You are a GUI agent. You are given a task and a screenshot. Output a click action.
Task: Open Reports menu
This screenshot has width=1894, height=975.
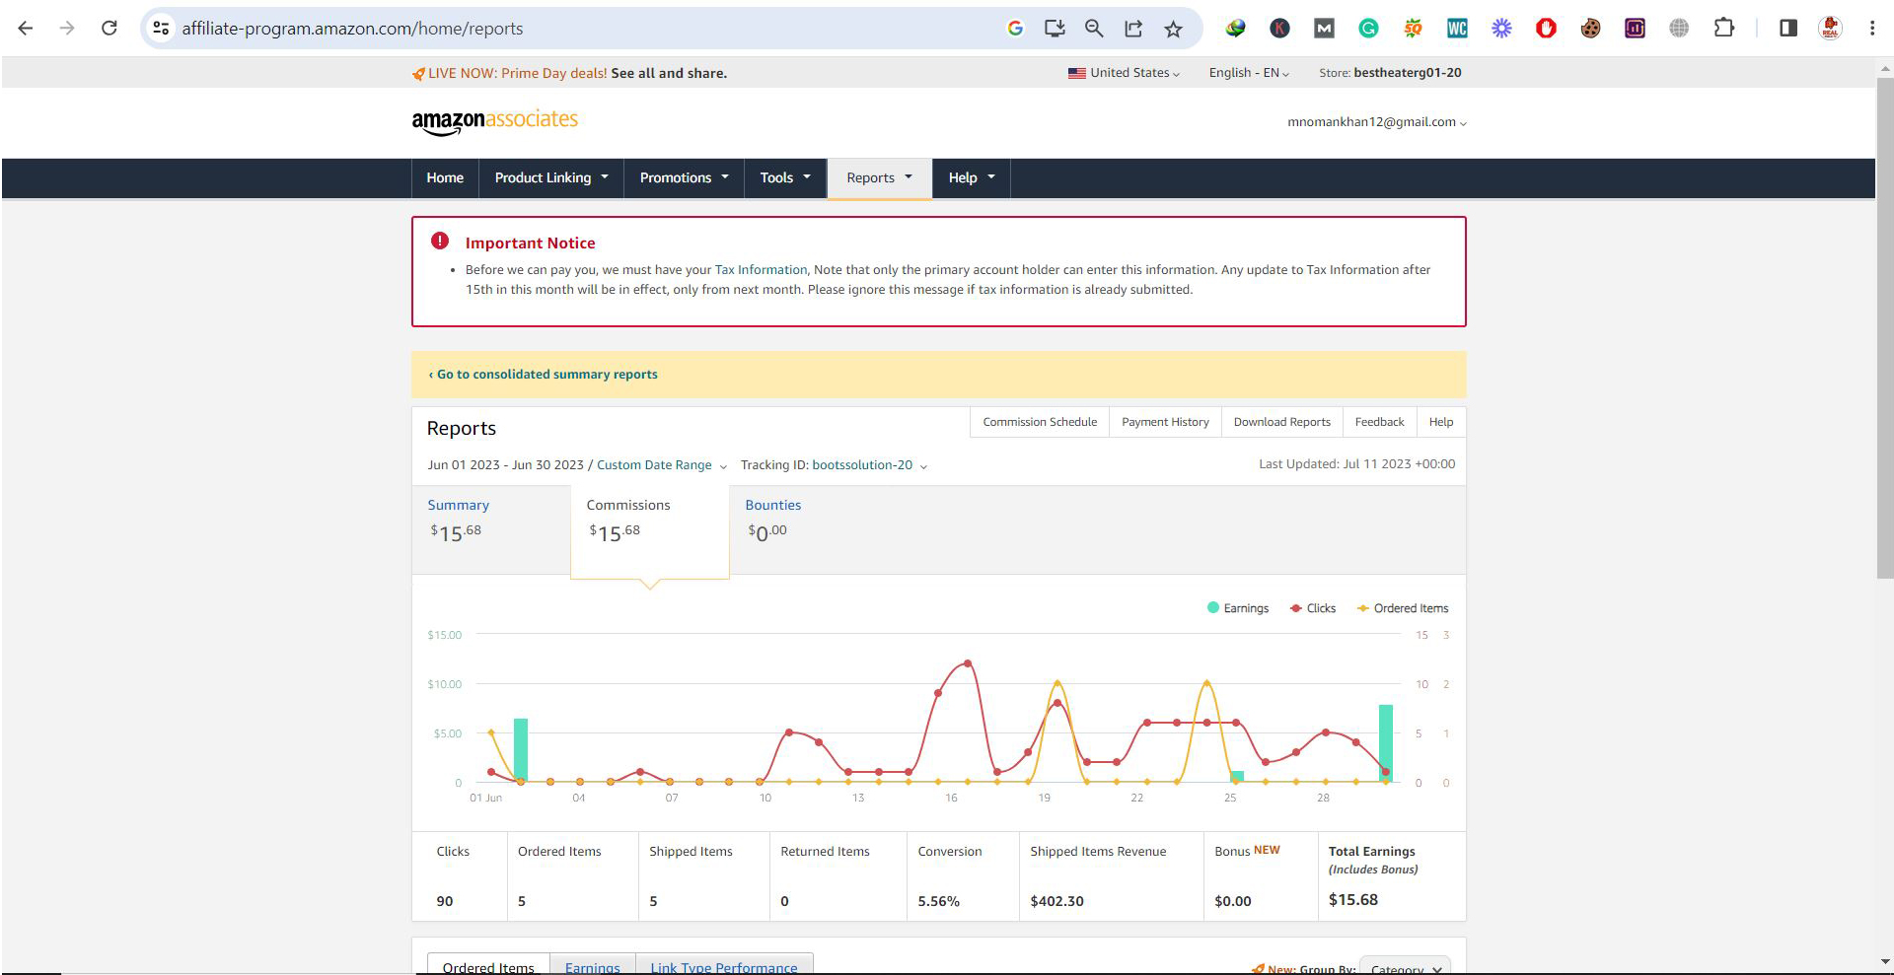pyautogui.click(x=879, y=178)
